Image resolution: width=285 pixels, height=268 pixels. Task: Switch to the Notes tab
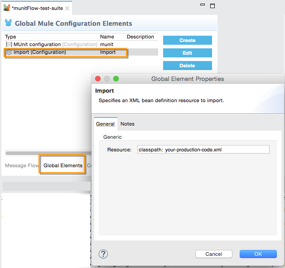(127, 124)
